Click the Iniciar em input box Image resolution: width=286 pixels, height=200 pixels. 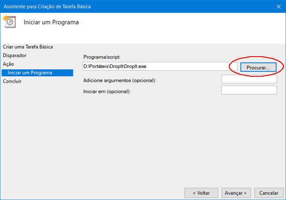coord(249,90)
